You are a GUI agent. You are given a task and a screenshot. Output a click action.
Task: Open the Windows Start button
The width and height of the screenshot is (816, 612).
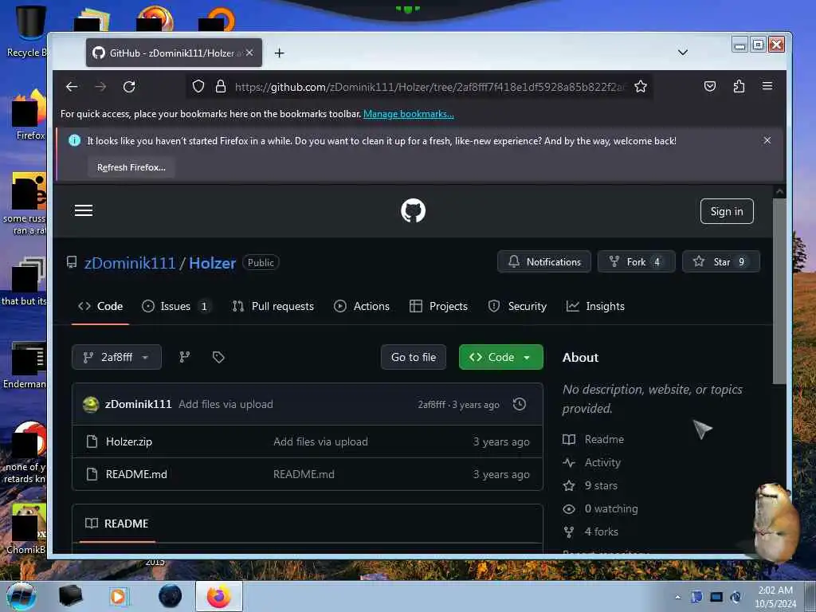pyautogui.click(x=21, y=596)
